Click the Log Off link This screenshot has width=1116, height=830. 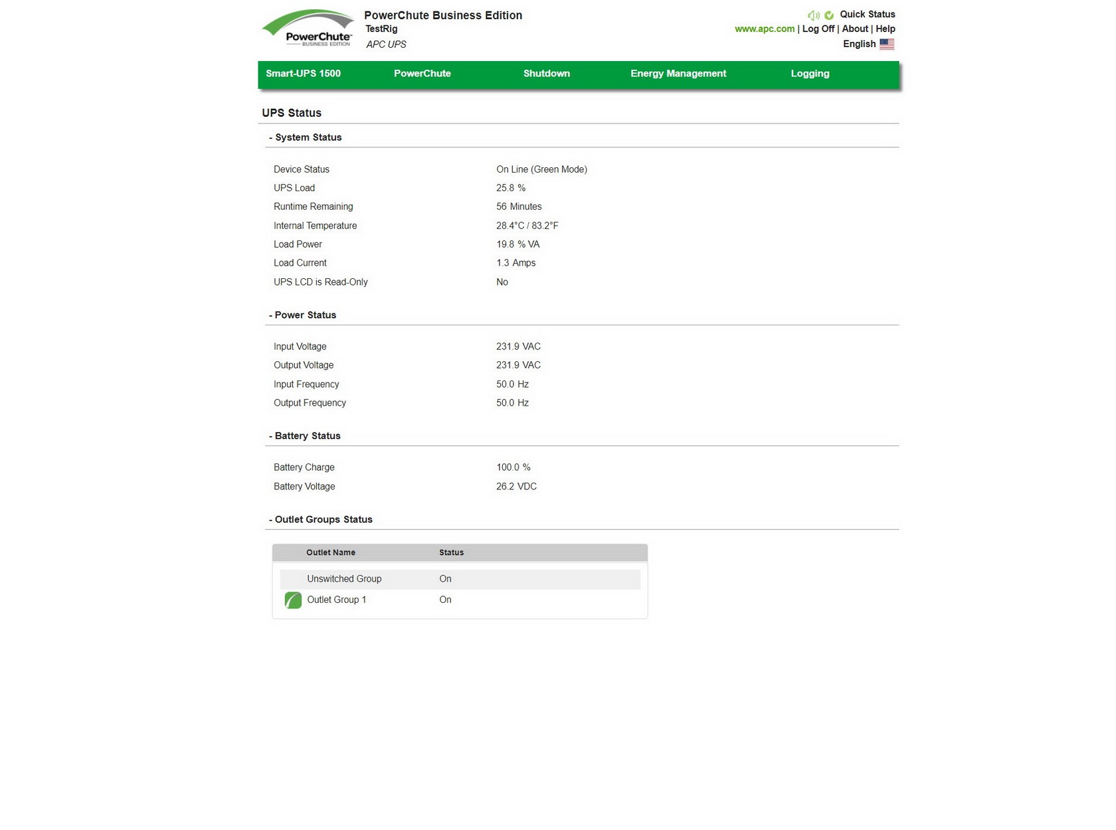tap(818, 29)
